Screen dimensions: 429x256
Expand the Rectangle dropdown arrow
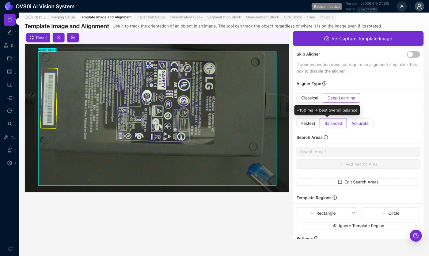point(353,213)
